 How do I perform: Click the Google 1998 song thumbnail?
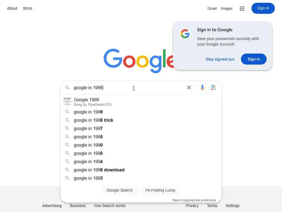pos(67,101)
